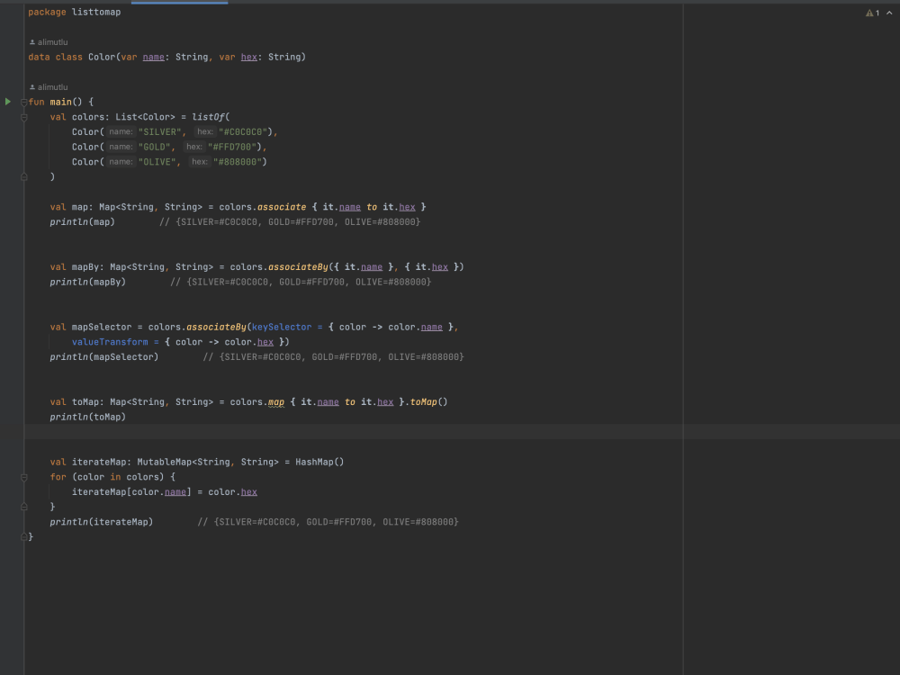Click the Color class name in data class declaration

coord(102,57)
